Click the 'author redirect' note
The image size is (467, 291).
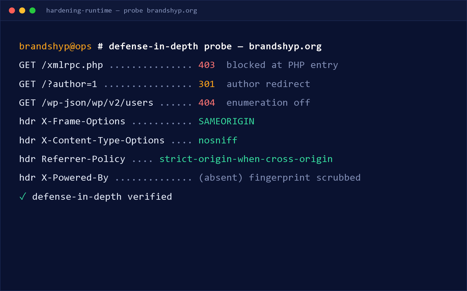pyautogui.click(x=268, y=84)
